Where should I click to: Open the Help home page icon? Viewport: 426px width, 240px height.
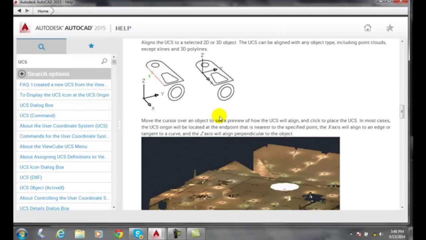tap(367, 28)
